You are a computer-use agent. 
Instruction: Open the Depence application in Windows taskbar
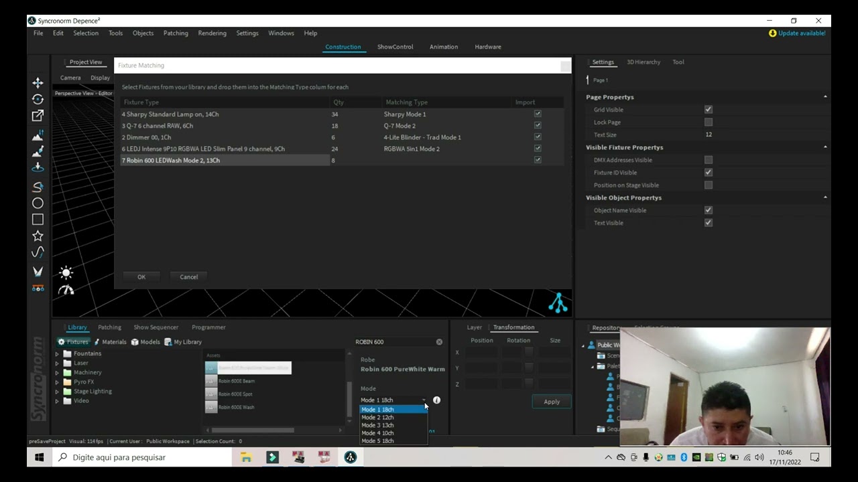click(351, 457)
